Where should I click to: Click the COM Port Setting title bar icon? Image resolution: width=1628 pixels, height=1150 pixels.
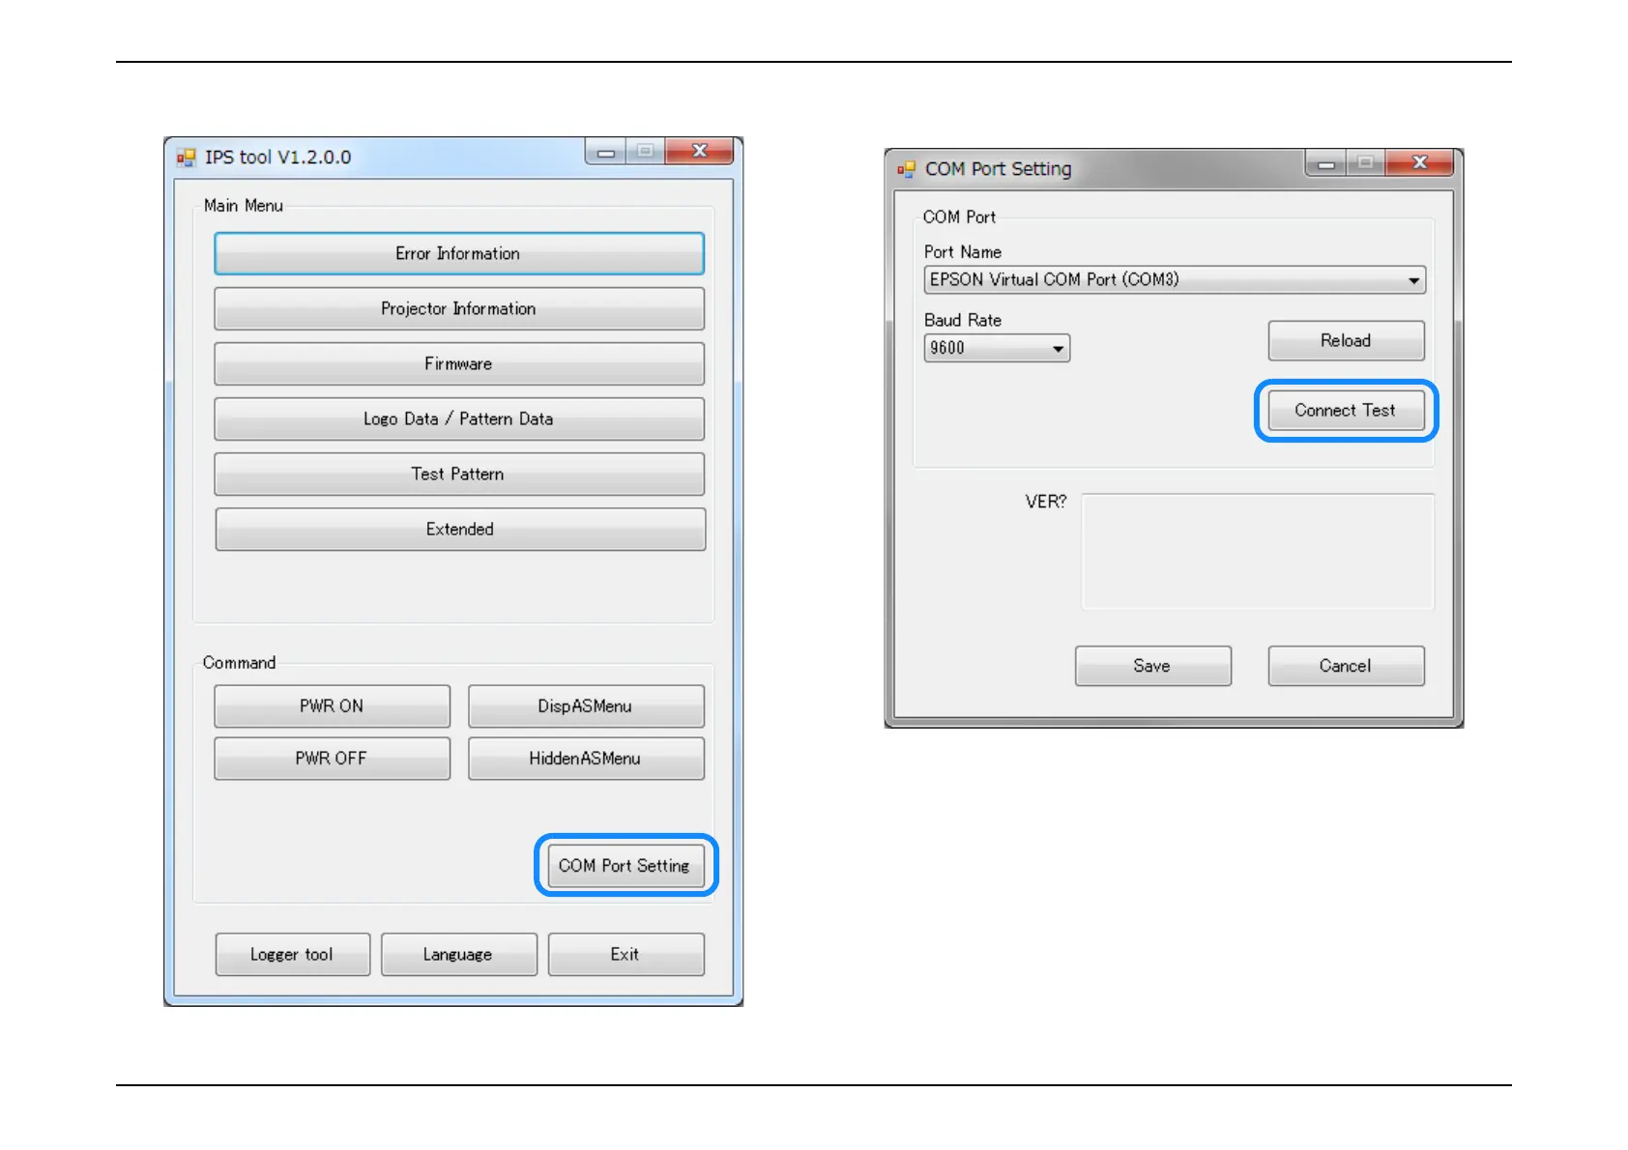(906, 169)
